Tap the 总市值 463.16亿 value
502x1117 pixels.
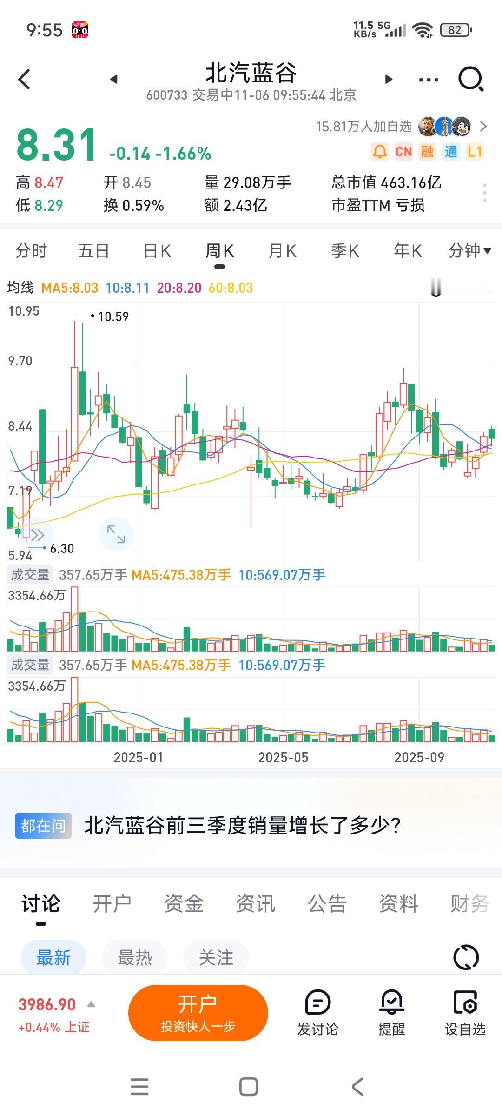(x=387, y=182)
